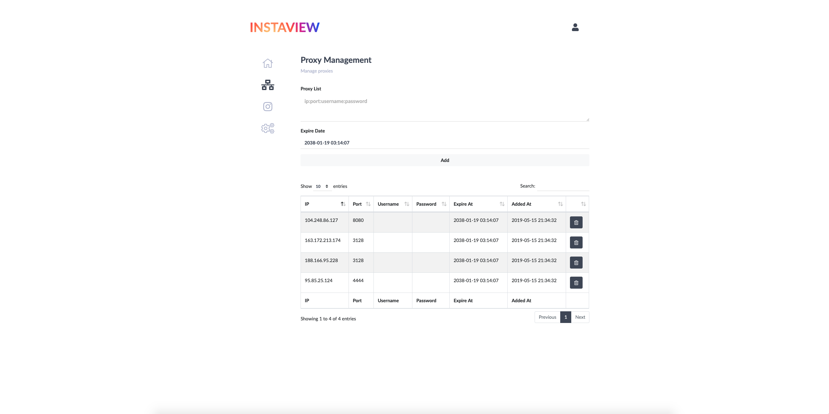Select the proxy network icon in sidebar
The image size is (829, 414).
pyautogui.click(x=267, y=85)
